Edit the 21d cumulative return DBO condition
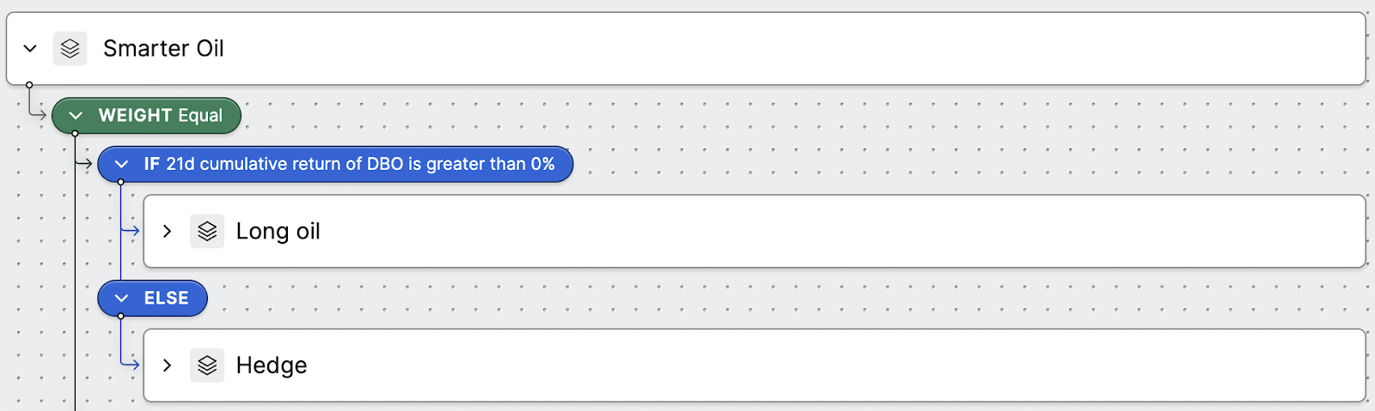The height and width of the screenshot is (411, 1375). point(350,164)
